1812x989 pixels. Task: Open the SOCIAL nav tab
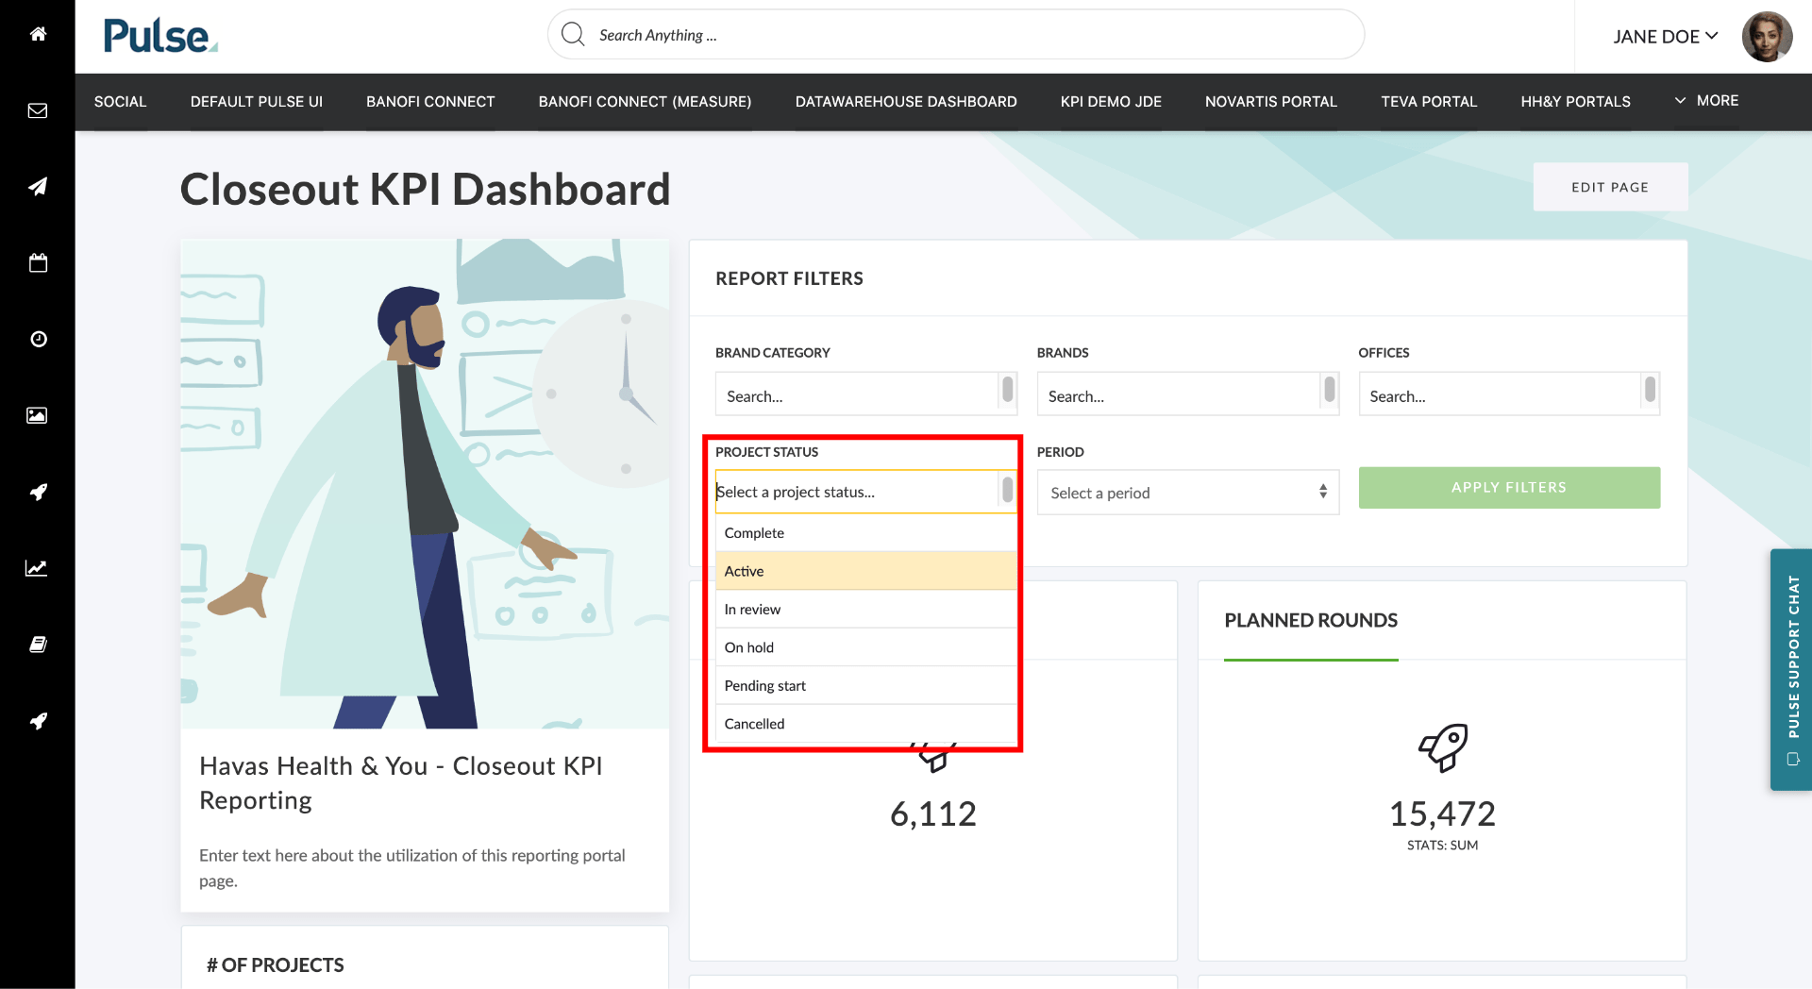121,102
